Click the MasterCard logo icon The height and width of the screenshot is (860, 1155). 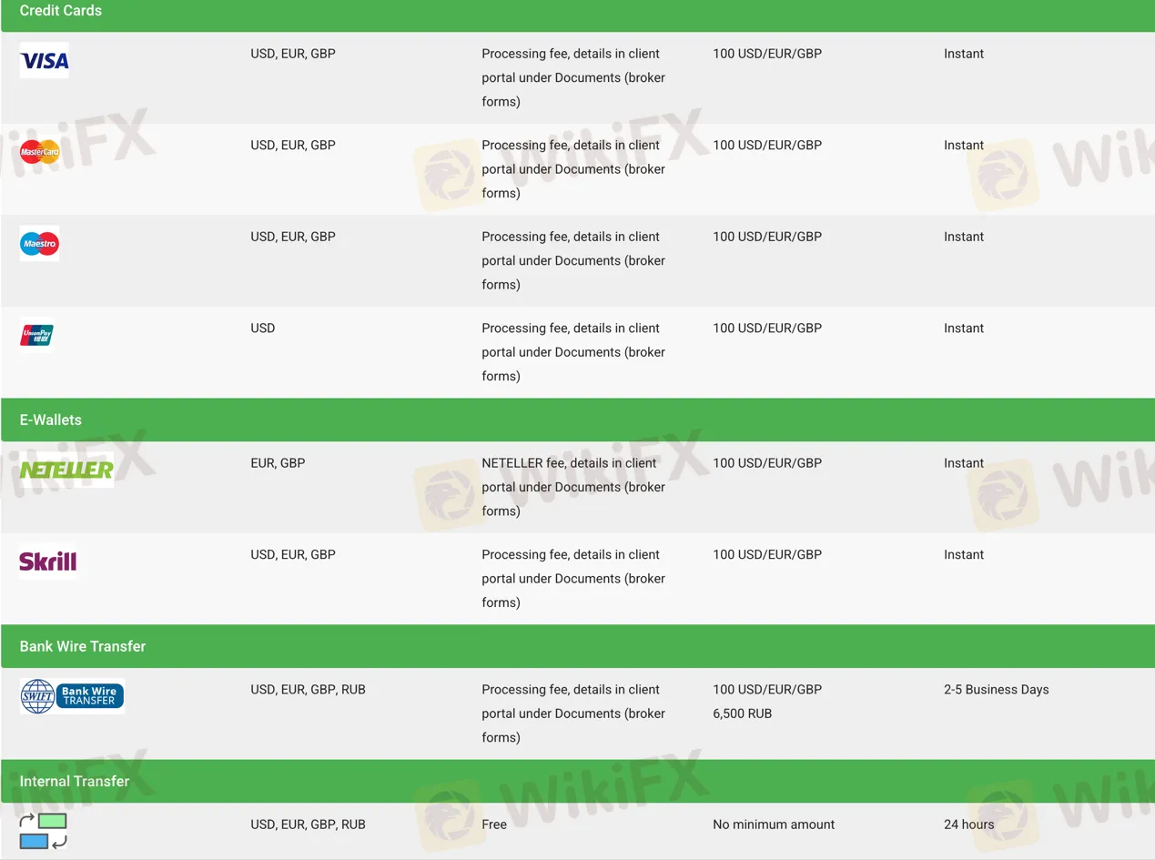[40, 152]
